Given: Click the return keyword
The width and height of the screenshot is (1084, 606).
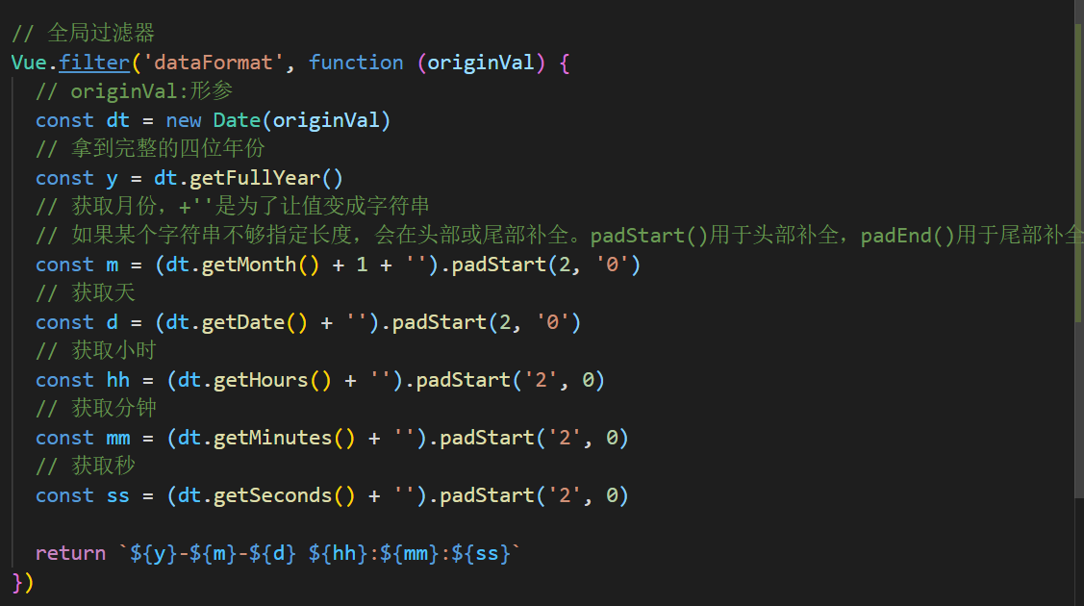Looking at the screenshot, I should [x=70, y=553].
